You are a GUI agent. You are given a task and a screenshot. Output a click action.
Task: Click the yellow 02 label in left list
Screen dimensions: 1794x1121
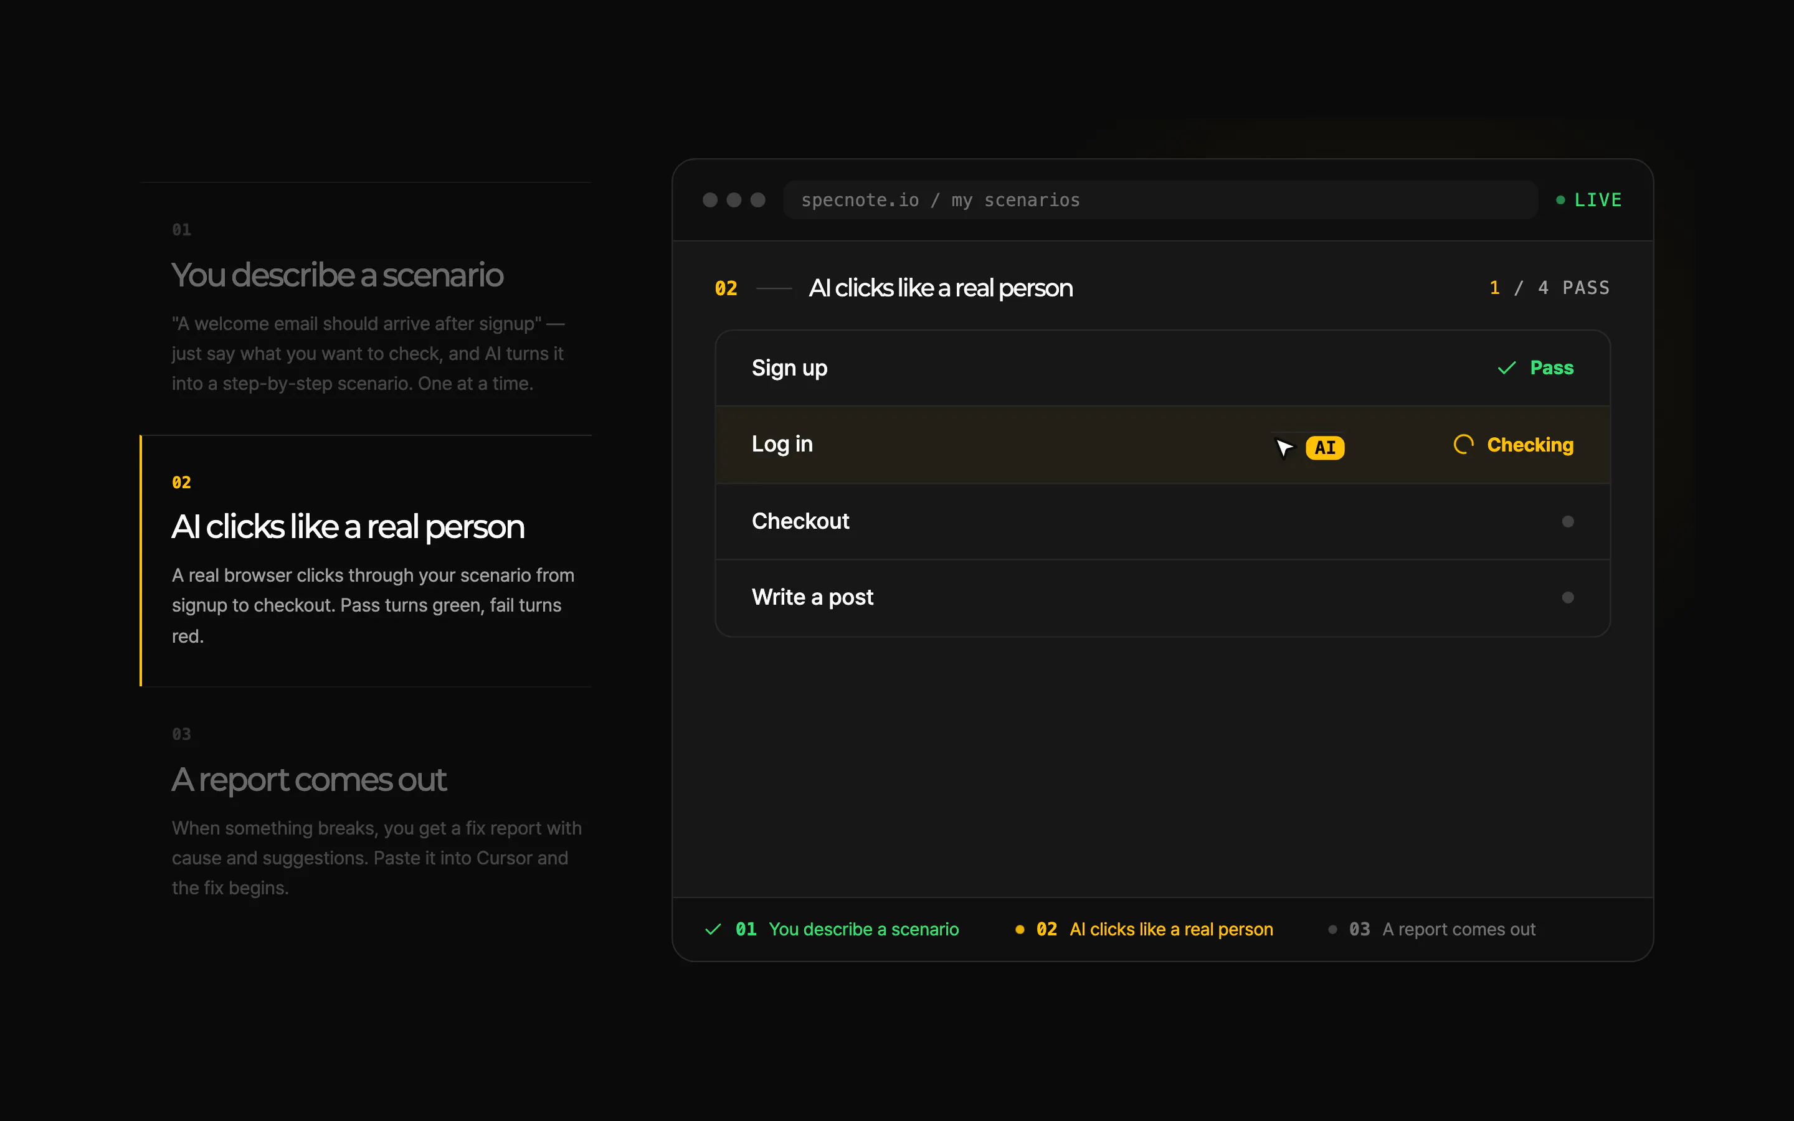click(182, 483)
